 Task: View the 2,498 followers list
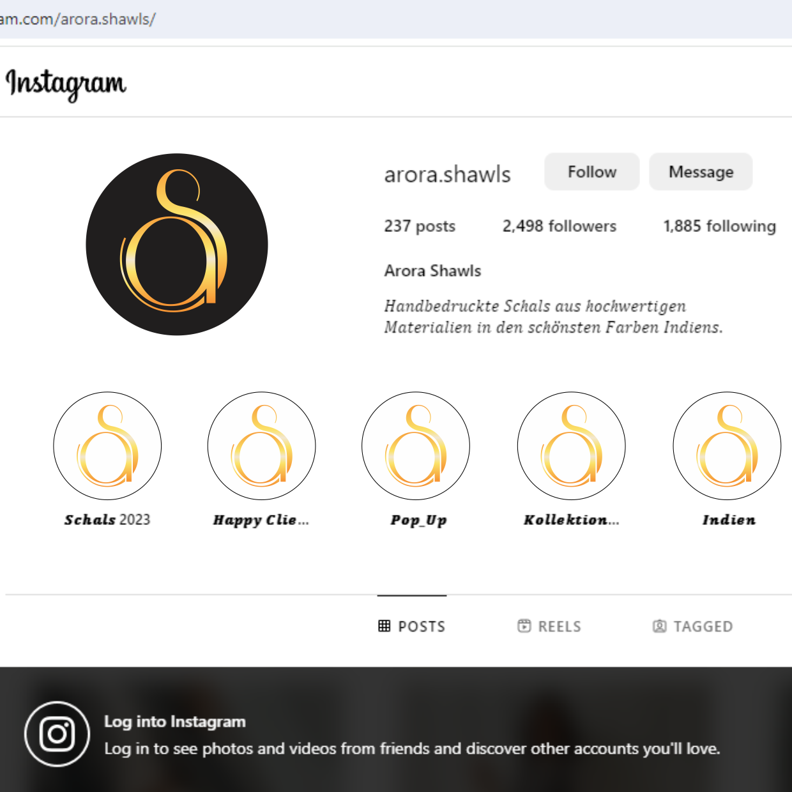(x=560, y=226)
